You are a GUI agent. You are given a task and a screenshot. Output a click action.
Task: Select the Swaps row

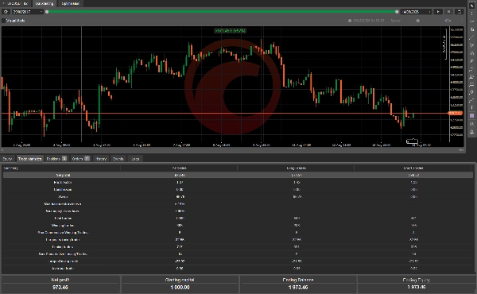238,197
